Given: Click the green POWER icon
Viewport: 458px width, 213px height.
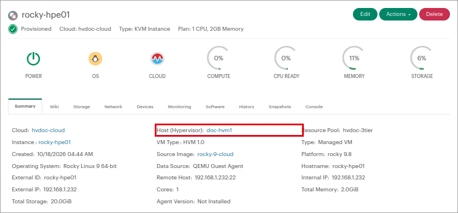Looking at the screenshot, I should pyautogui.click(x=33, y=59).
